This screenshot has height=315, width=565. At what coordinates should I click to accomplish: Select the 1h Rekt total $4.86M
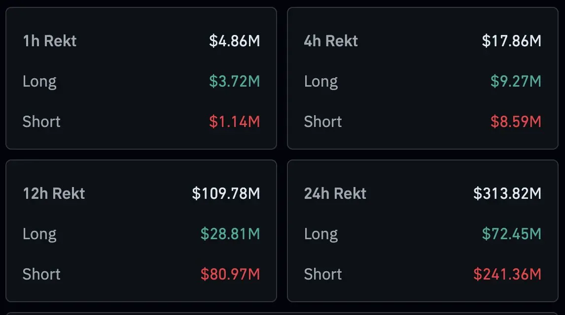tap(234, 41)
